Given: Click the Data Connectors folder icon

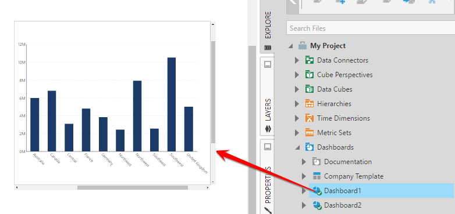Looking at the screenshot, I should coord(310,60).
